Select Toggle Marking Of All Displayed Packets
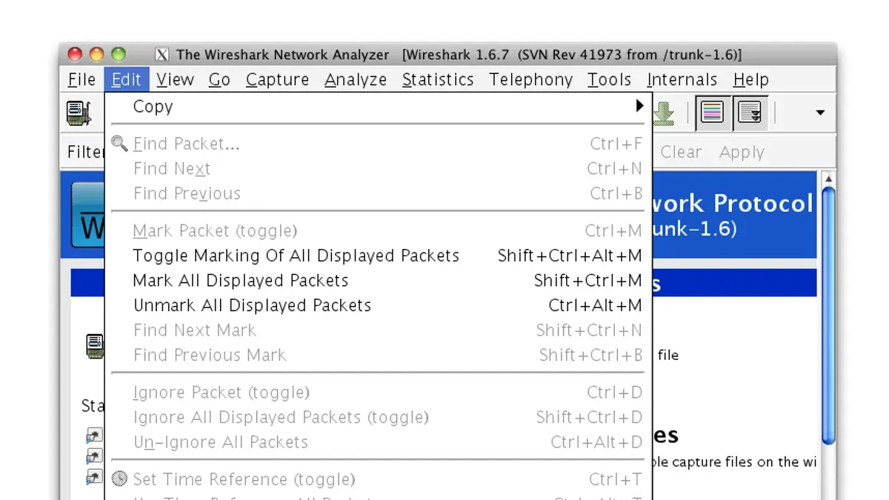 [x=378, y=256]
